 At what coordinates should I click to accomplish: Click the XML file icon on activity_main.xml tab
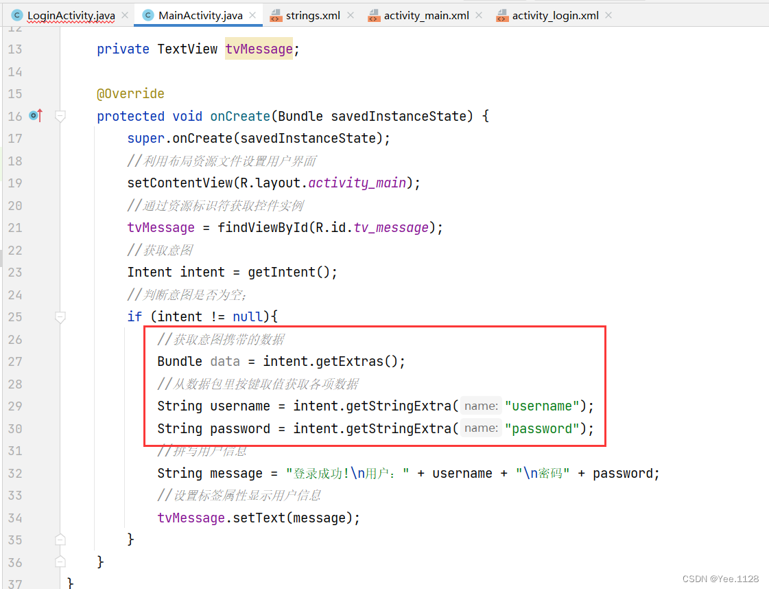point(374,16)
